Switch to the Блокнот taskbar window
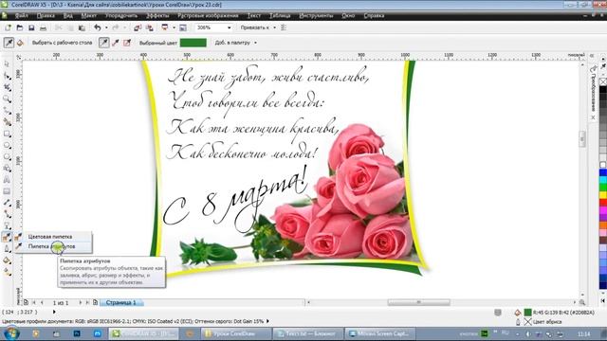 point(307,333)
